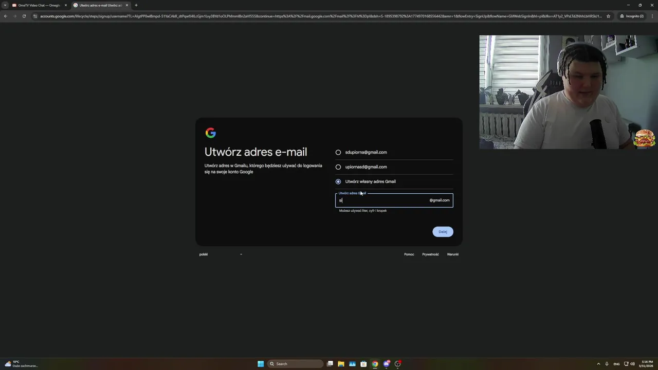Image resolution: width=658 pixels, height=370 pixels.
Task: Open the Photos app taskbar icon
Action: click(352, 364)
